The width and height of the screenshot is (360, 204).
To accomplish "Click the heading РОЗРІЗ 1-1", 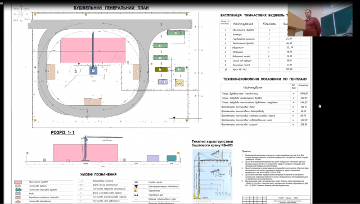I will coord(62,132).
